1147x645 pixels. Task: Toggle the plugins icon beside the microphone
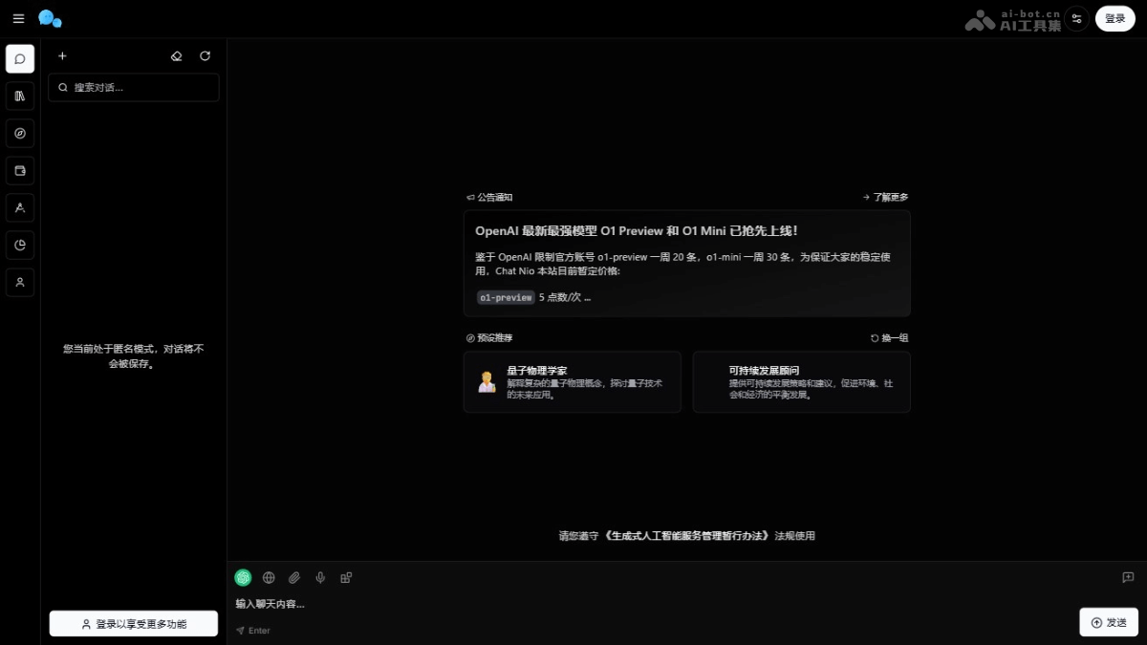[345, 577]
